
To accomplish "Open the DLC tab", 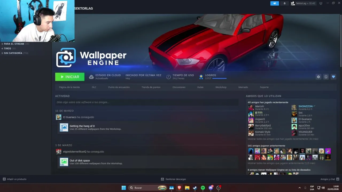I will click(x=94, y=87).
